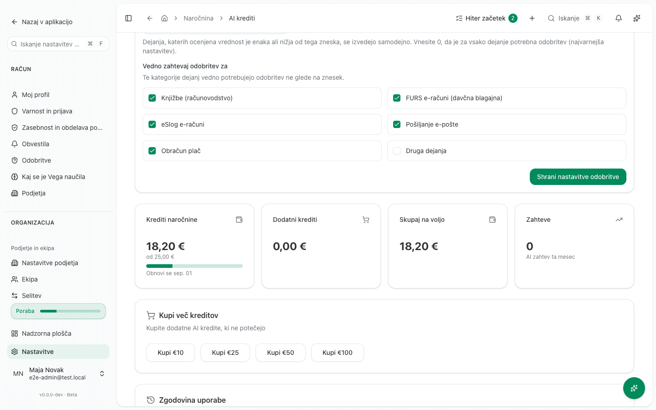Open the Hiter začetek checklist

pos(487,18)
